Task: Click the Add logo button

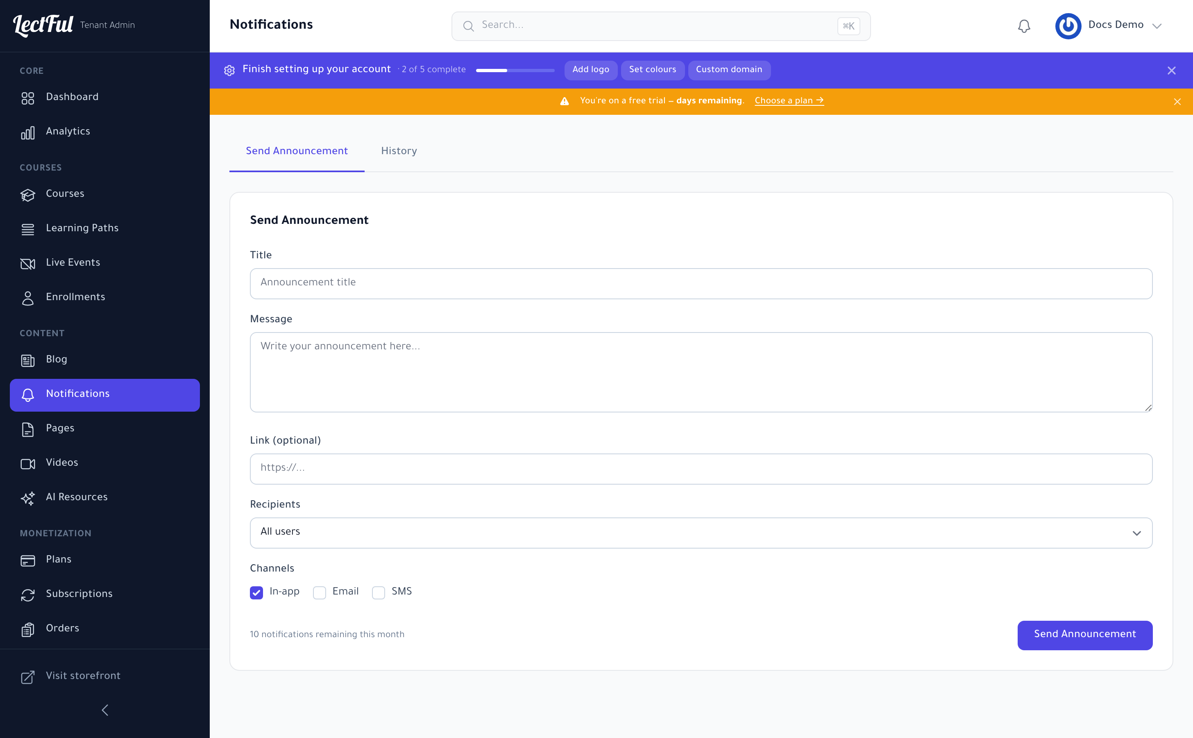Action: (591, 70)
